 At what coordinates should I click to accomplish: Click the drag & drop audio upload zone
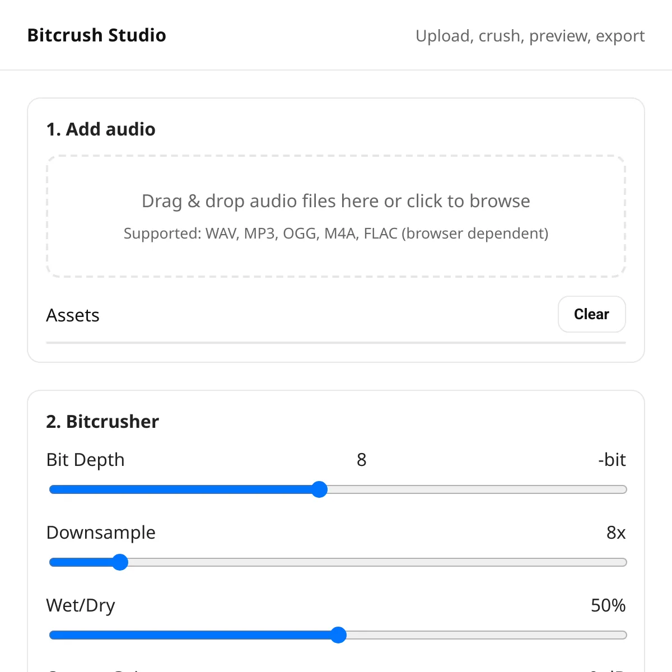click(x=336, y=216)
